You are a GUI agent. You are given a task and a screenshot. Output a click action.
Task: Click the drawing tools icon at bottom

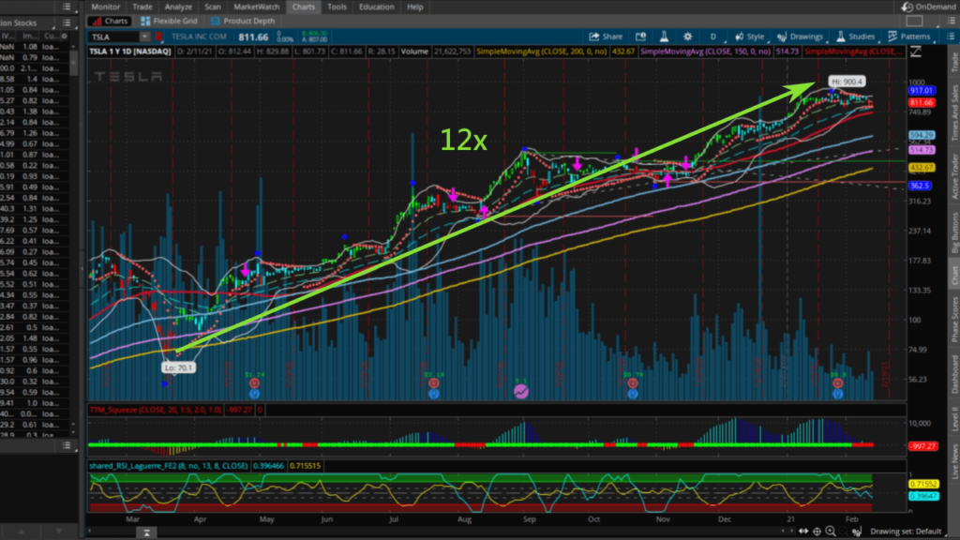[857, 532]
